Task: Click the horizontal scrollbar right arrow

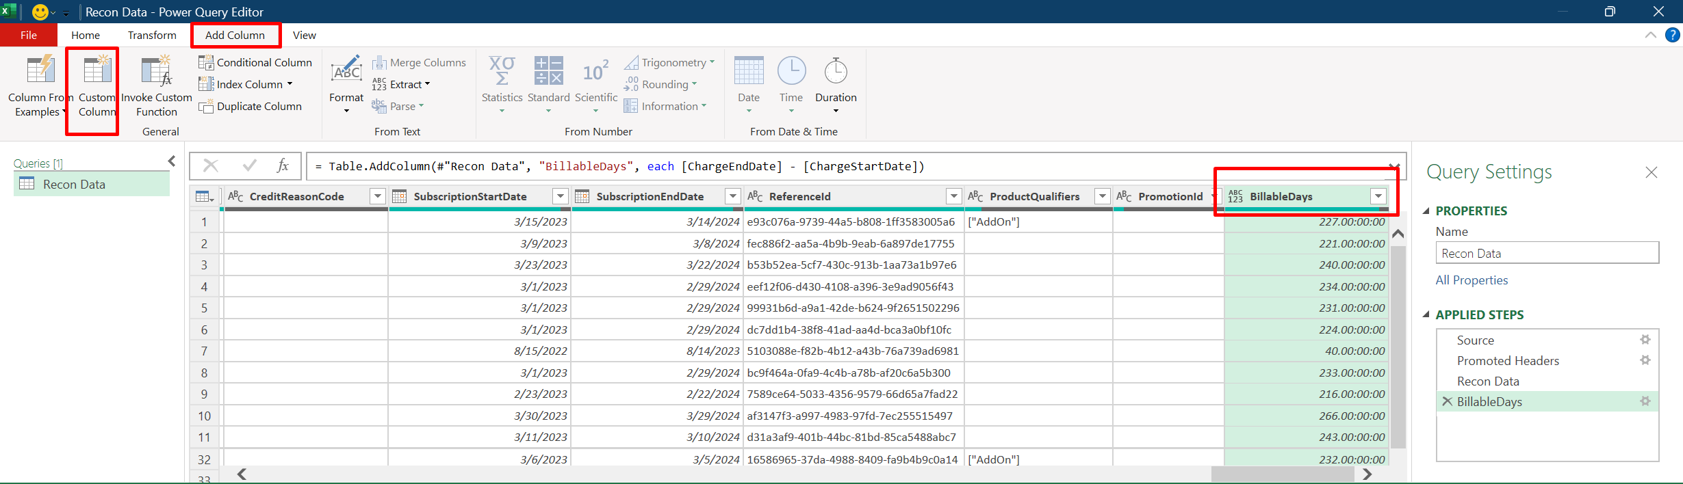Action: click(x=1367, y=474)
